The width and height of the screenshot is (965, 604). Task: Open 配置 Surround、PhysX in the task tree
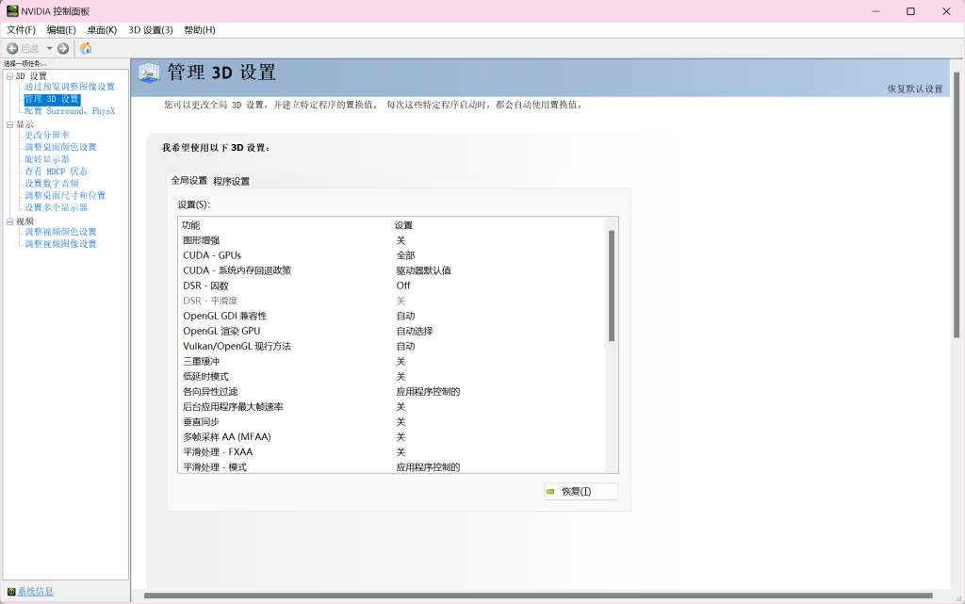pos(70,111)
